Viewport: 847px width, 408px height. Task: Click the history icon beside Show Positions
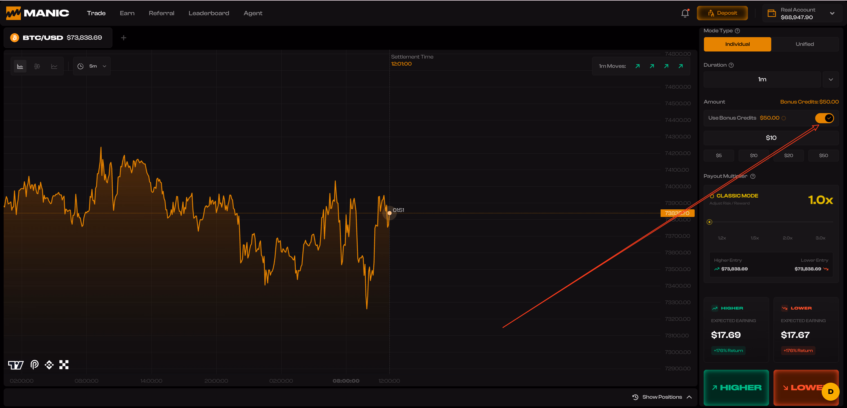coord(635,397)
